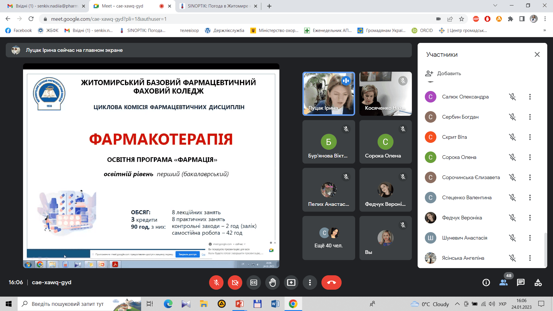
Task: Open more actions for Сорочинська Єлизавета
Action: (x=530, y=177)
